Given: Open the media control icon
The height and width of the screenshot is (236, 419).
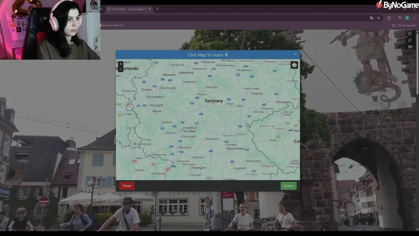Looking at the screenshot, I should [x=400, y=18].
